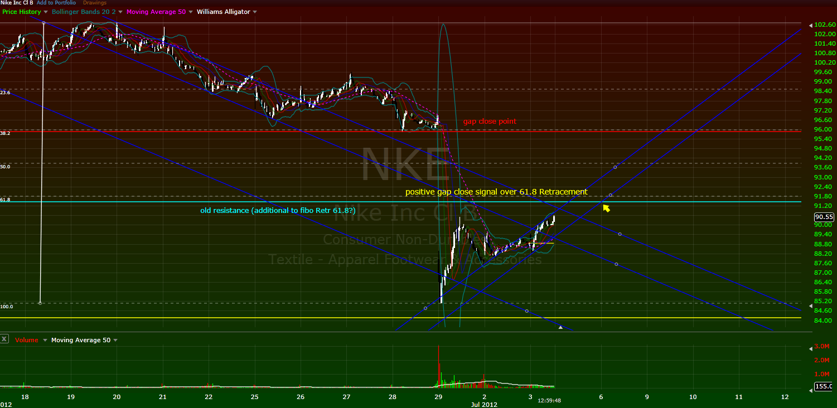Select the Price History label
Image resolution: width=837 pixels, height=408 pixels.
pyautogui.click(x=21, y=12)
